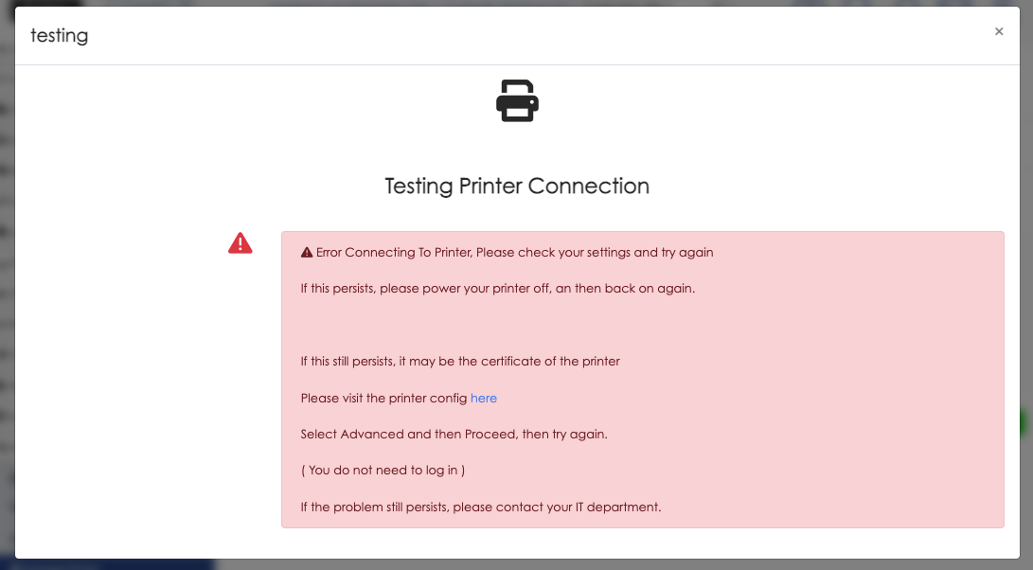This screenshot has height=570, width=1033.
Task: Click the dimmed backdrop above the dialog
Action: [517, 3]
